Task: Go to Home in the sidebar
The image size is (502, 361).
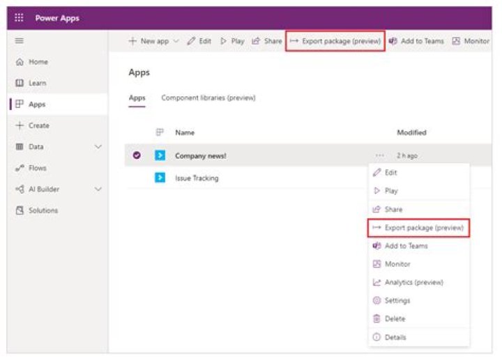Action: click(x=31, y=62)
